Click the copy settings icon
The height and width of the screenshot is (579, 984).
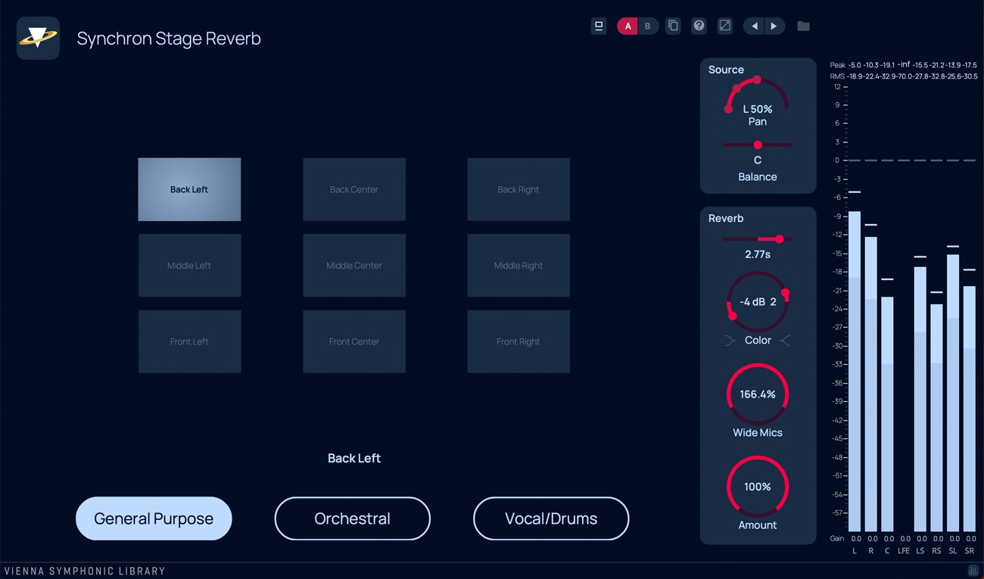coord(673,26)
